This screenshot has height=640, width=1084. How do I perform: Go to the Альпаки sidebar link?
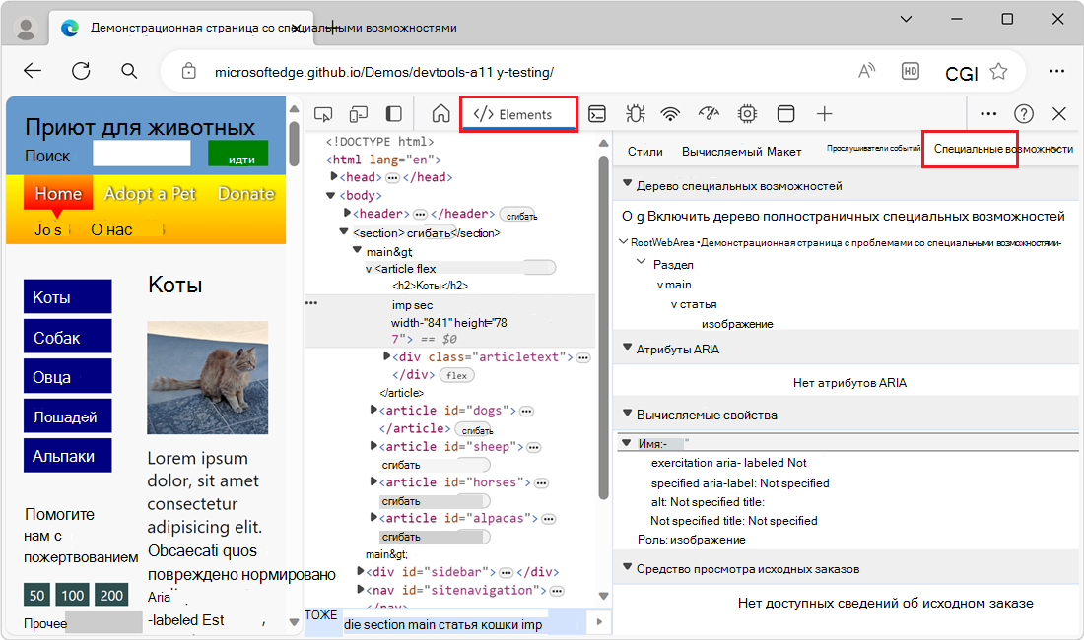68,456
